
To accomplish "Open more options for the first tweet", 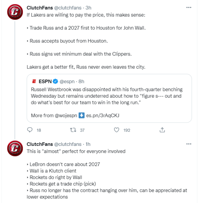I will 189,7.
